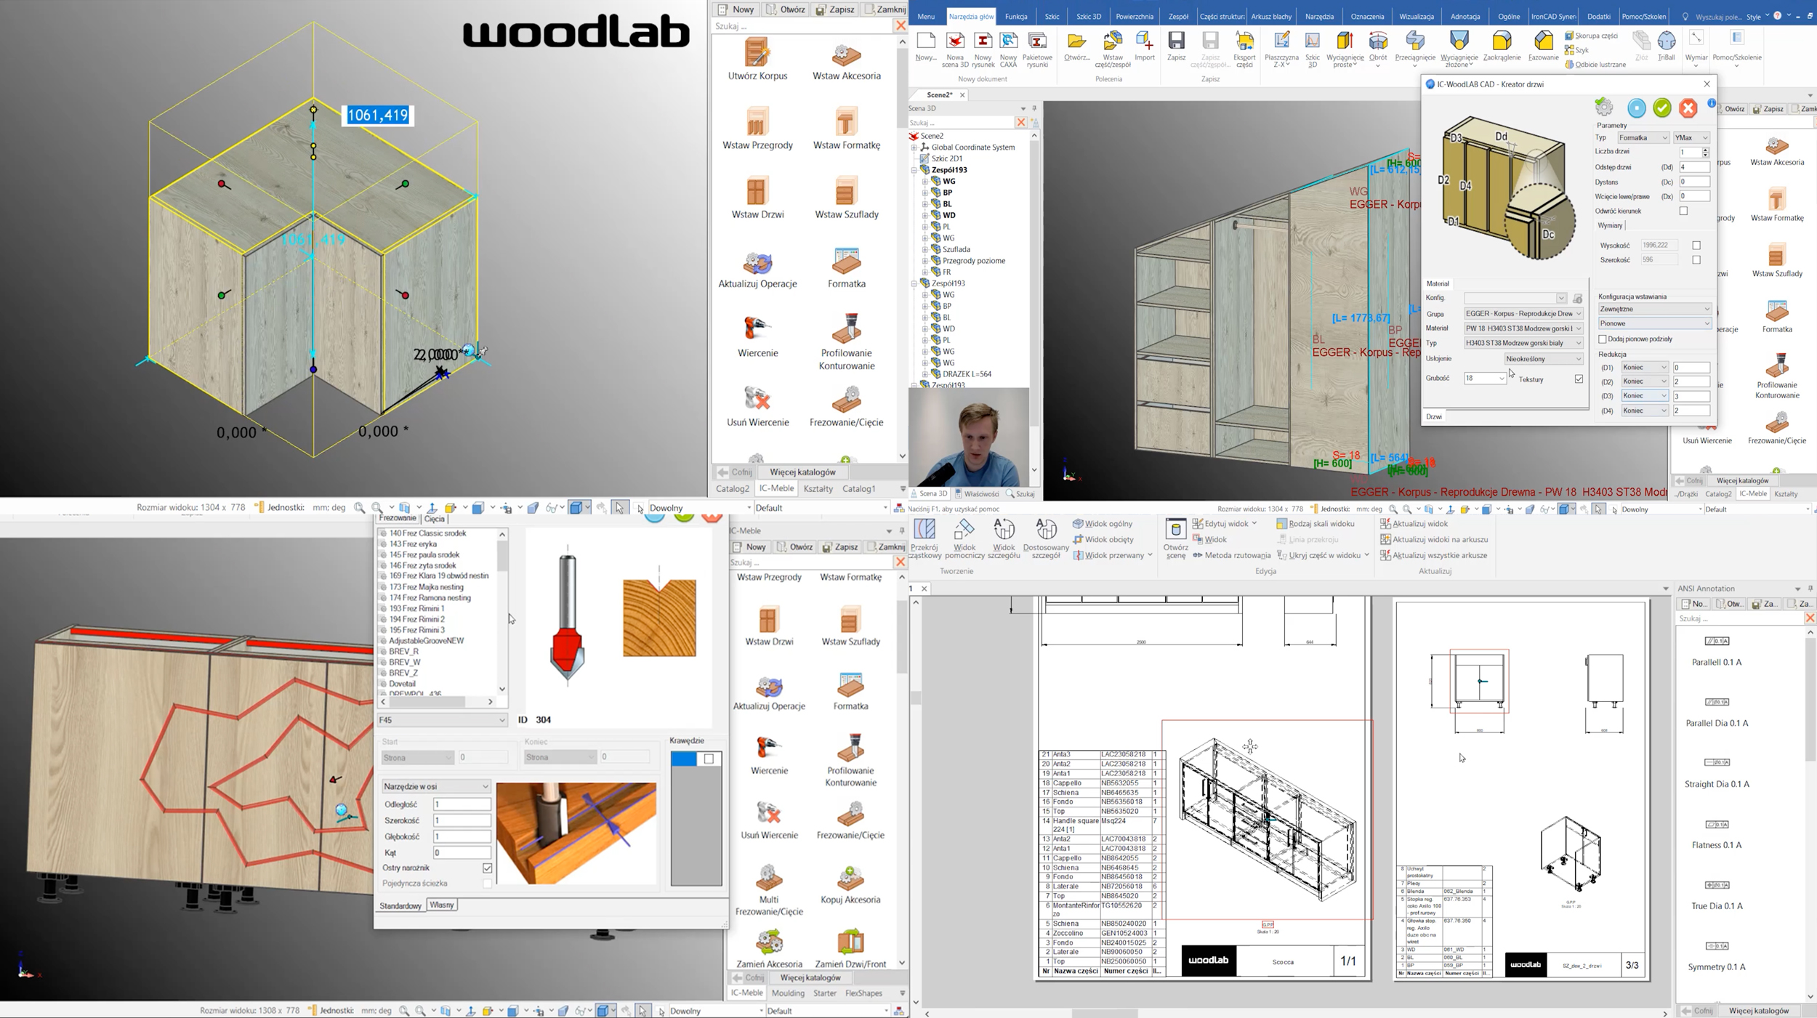The image size is (1817, 1018).
Task: Enable the Odwróć kierunek checkbox
Action: 1683,211
